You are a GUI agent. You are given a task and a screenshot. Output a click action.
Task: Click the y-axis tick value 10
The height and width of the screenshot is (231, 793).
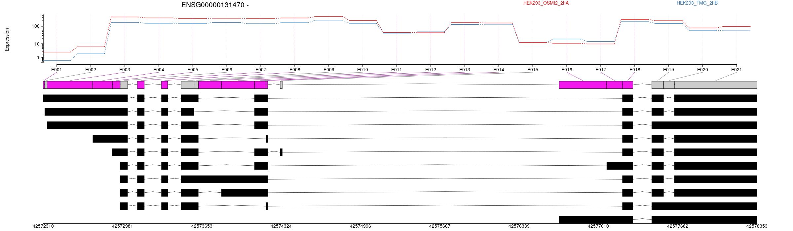click(37, 44)
